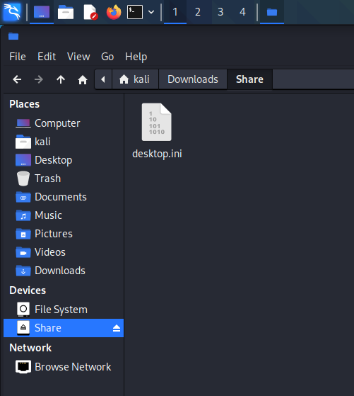Open Desktop in the Places sidebar
The image size is (354, 396).
[x=64, y=160]
